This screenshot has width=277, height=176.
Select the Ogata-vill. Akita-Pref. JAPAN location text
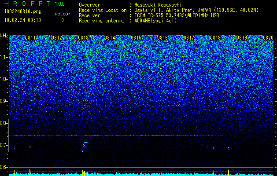(196, 10)
